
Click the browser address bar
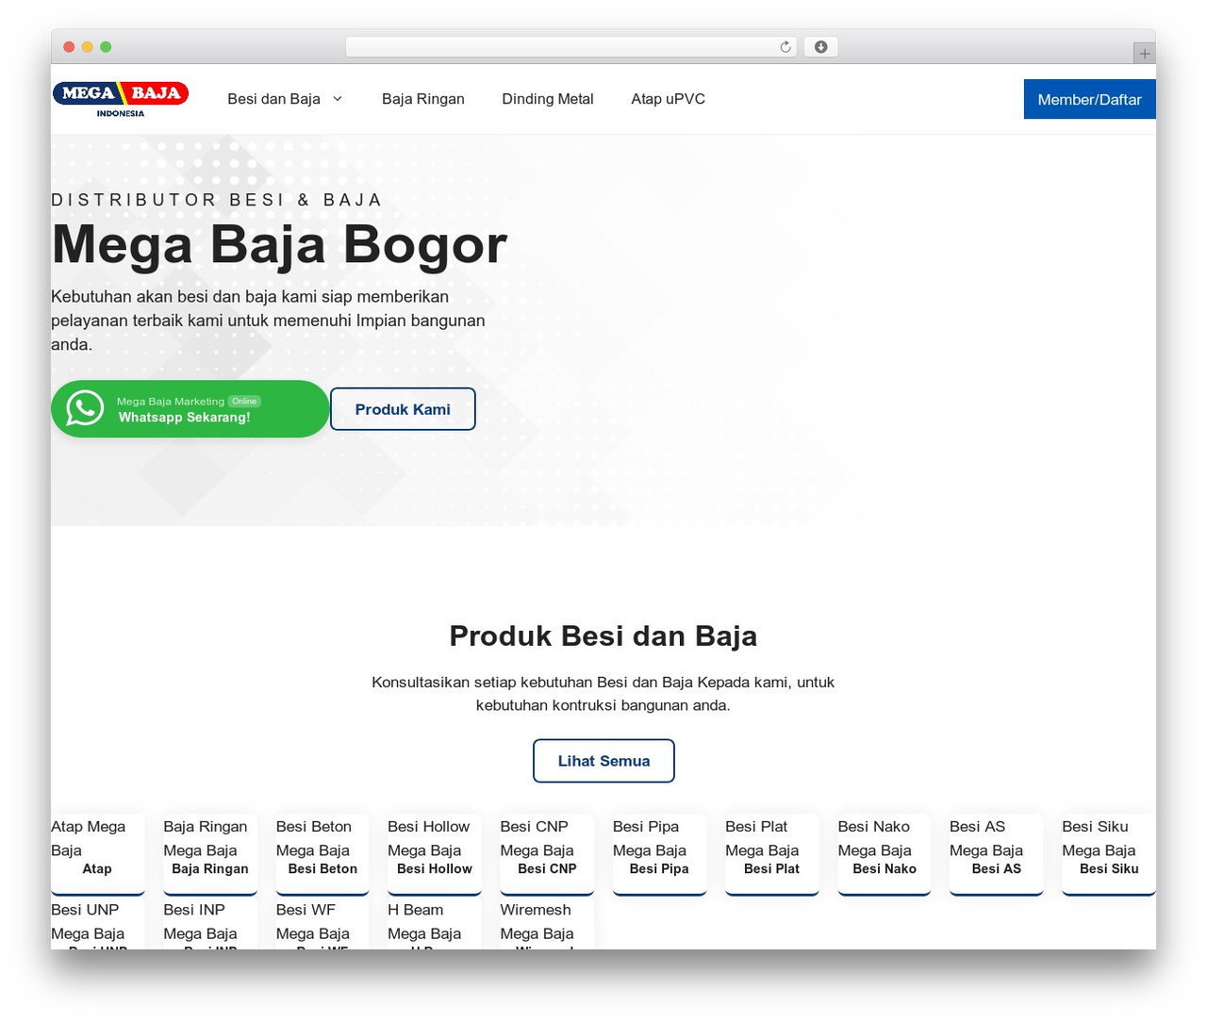(570, 47)
